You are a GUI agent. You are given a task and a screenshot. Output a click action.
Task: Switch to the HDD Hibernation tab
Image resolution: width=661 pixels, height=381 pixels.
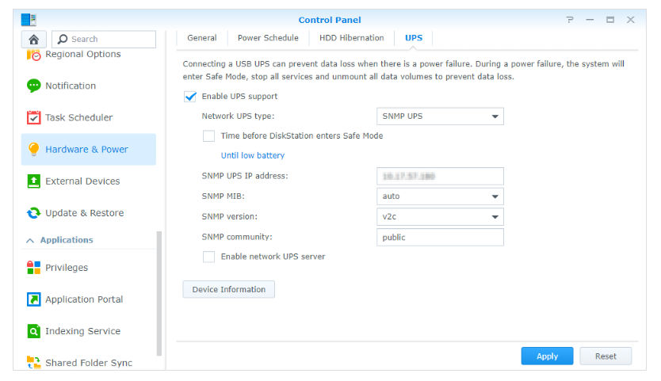click(x=352, y=38)
